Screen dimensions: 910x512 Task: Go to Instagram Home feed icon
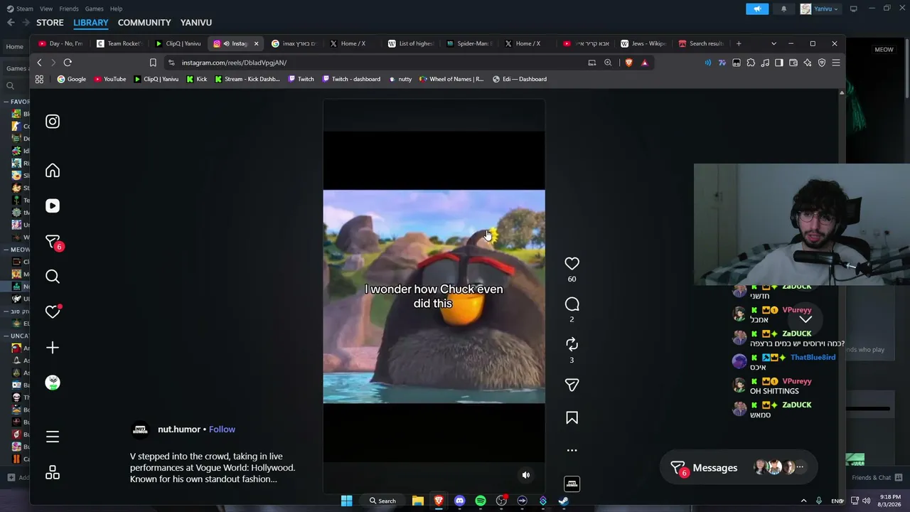[x=53, y=171]
